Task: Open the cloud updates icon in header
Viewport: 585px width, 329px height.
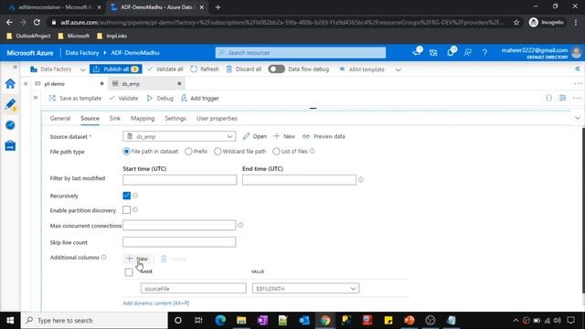Action: click(x=417, y=52)
